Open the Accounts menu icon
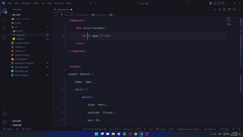The height and width of the screenshot is (137, 243). (4, 114)
